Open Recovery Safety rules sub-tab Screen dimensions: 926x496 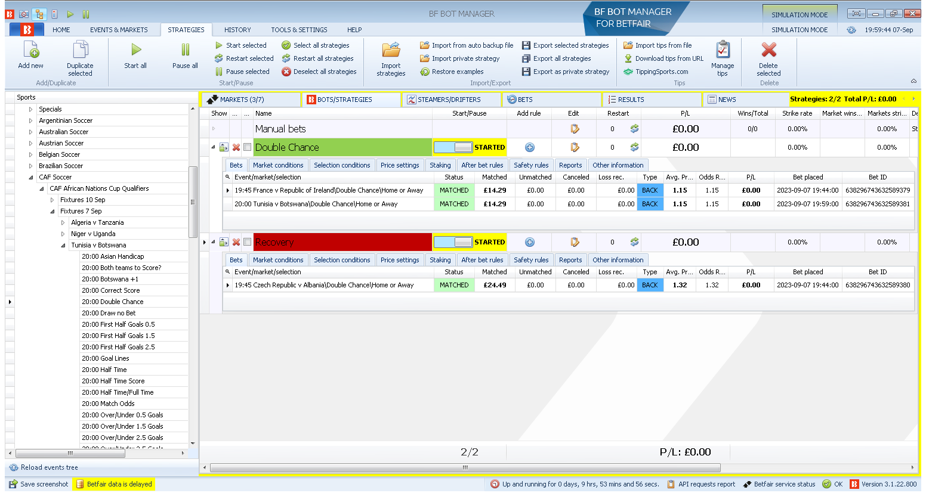click(531, 260)
